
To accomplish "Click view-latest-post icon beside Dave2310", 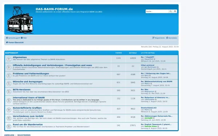I will point(154,59).
